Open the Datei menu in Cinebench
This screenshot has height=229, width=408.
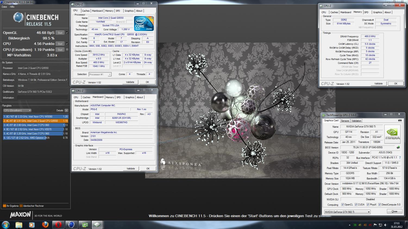(4, 7)
